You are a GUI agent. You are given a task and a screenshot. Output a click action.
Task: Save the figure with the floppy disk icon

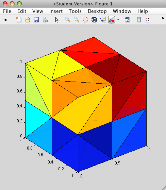point(36,20)
